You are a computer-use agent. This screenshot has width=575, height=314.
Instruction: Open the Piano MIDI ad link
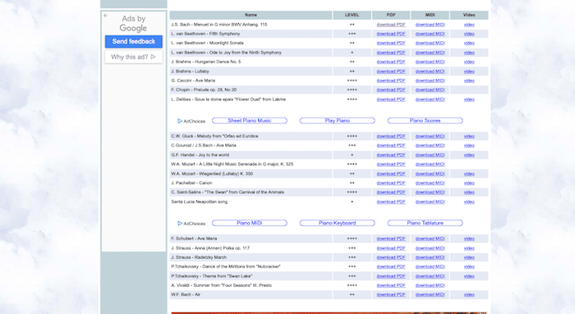[x=250, y=223]
